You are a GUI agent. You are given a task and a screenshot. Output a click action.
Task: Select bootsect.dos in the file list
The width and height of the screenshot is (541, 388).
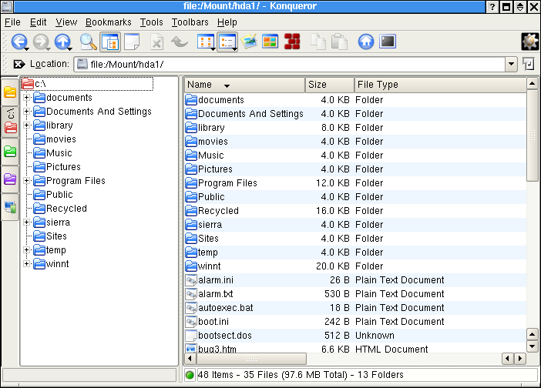coord(218,336)
